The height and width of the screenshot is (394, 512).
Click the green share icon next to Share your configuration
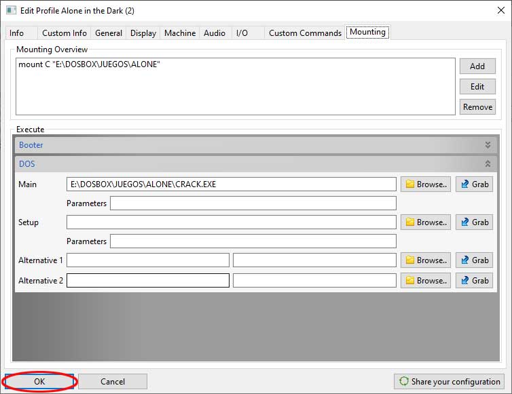(404, 381)
